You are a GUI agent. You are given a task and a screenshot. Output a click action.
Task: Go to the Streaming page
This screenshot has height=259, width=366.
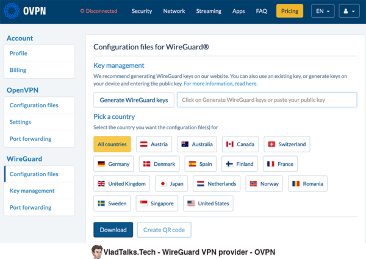point(209,11)
